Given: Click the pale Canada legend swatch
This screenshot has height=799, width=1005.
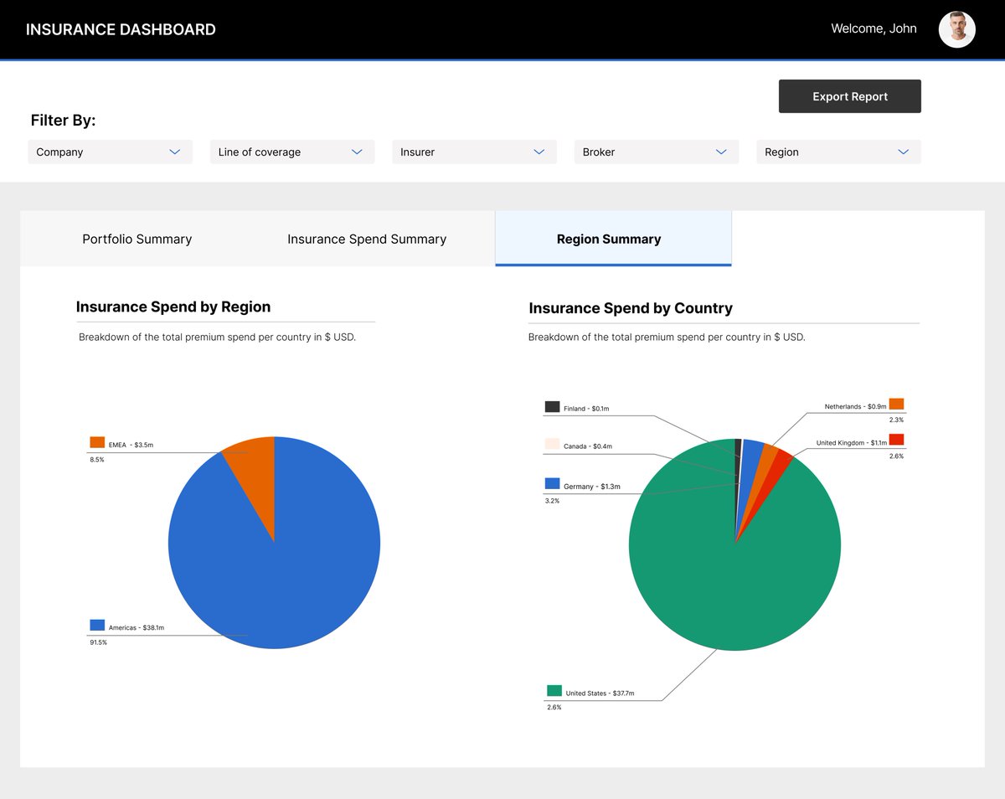Looking at the screenshot, I should point(552,444).
